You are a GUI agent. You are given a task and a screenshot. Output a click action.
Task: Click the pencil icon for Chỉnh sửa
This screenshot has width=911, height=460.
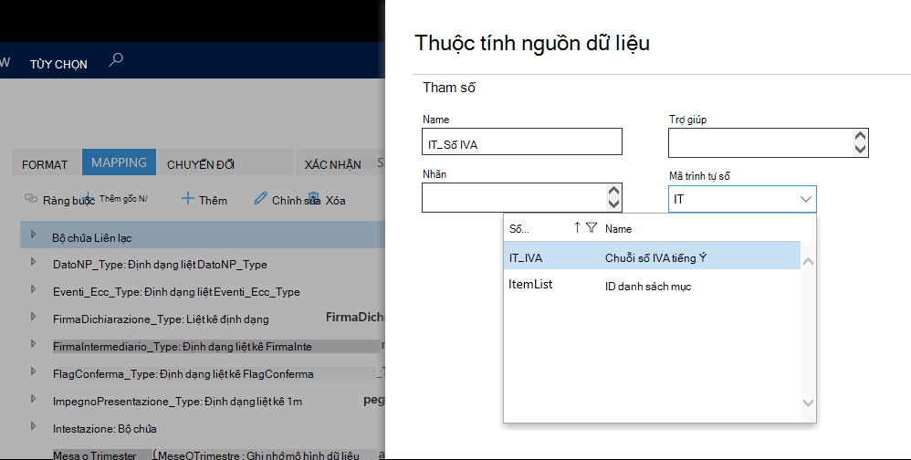(260, 199)
